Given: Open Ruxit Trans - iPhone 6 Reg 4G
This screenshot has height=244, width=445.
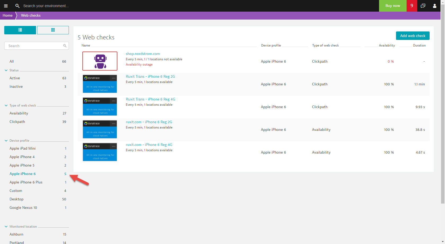Looking at the screenshot, I should click(150, 99).
